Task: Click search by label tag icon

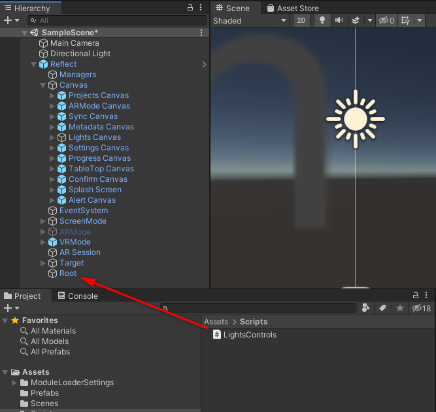Action: click(383, 308)
